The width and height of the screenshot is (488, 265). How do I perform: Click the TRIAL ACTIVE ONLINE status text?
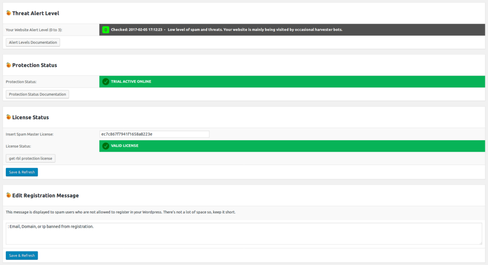pos(131,82)
